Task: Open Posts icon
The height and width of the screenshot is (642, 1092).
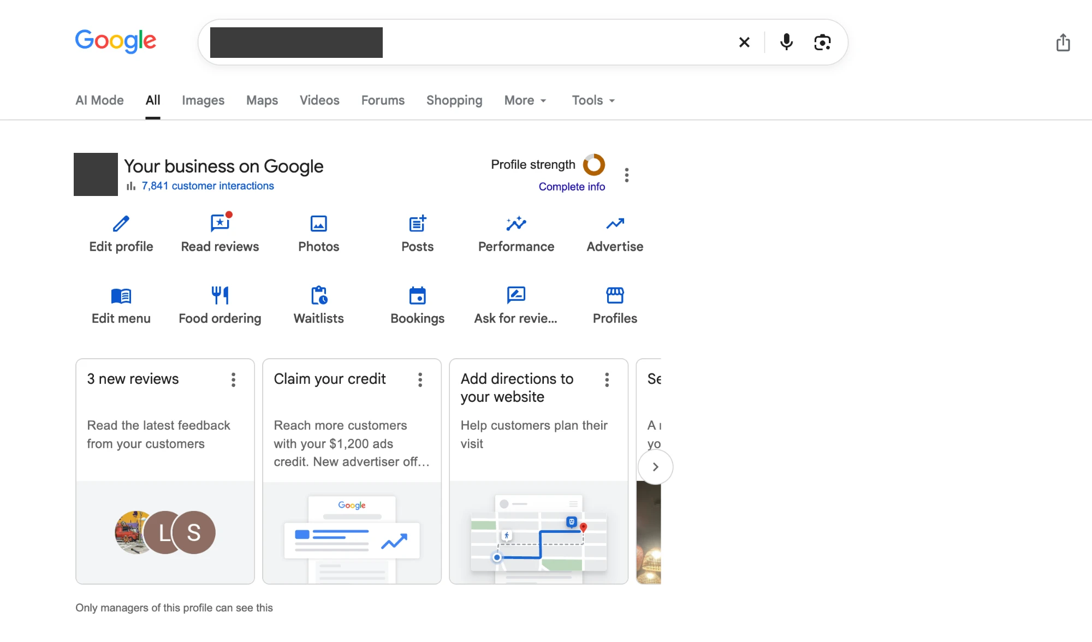Action: [418, 223]
